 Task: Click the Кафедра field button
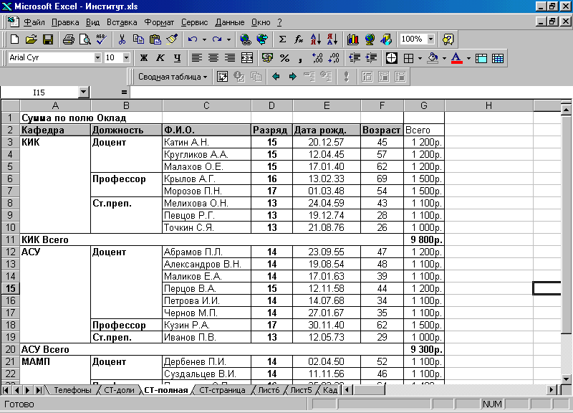pyautogui.click(x=55, y=130)
